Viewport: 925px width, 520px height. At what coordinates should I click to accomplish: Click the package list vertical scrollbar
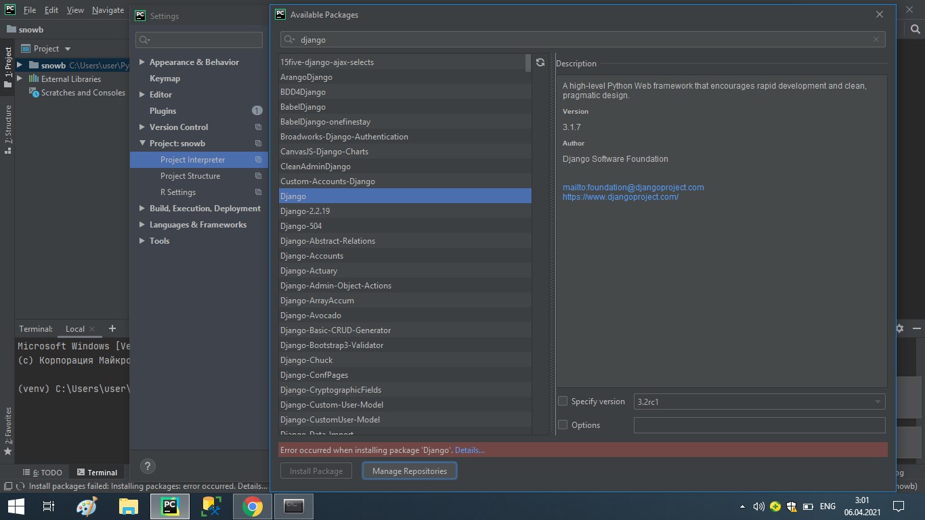tap(528, 63)
